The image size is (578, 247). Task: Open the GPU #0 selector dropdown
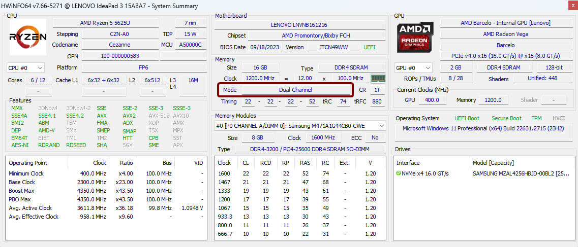[x=413, y=68]
